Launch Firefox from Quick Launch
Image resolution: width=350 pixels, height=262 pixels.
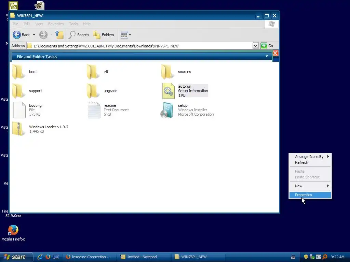tap(48, 257)
